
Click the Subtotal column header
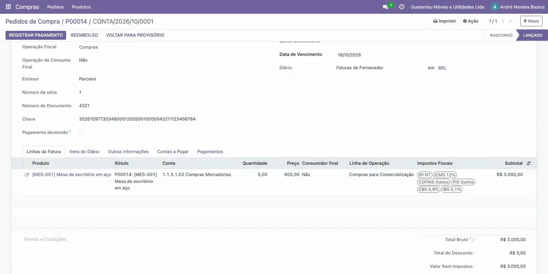pos(514,163)
